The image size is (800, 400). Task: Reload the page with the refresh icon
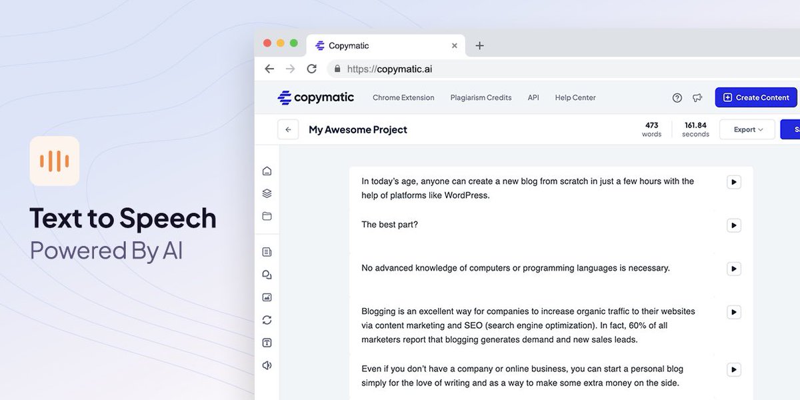pyautogui.click(x=311, y=69)
